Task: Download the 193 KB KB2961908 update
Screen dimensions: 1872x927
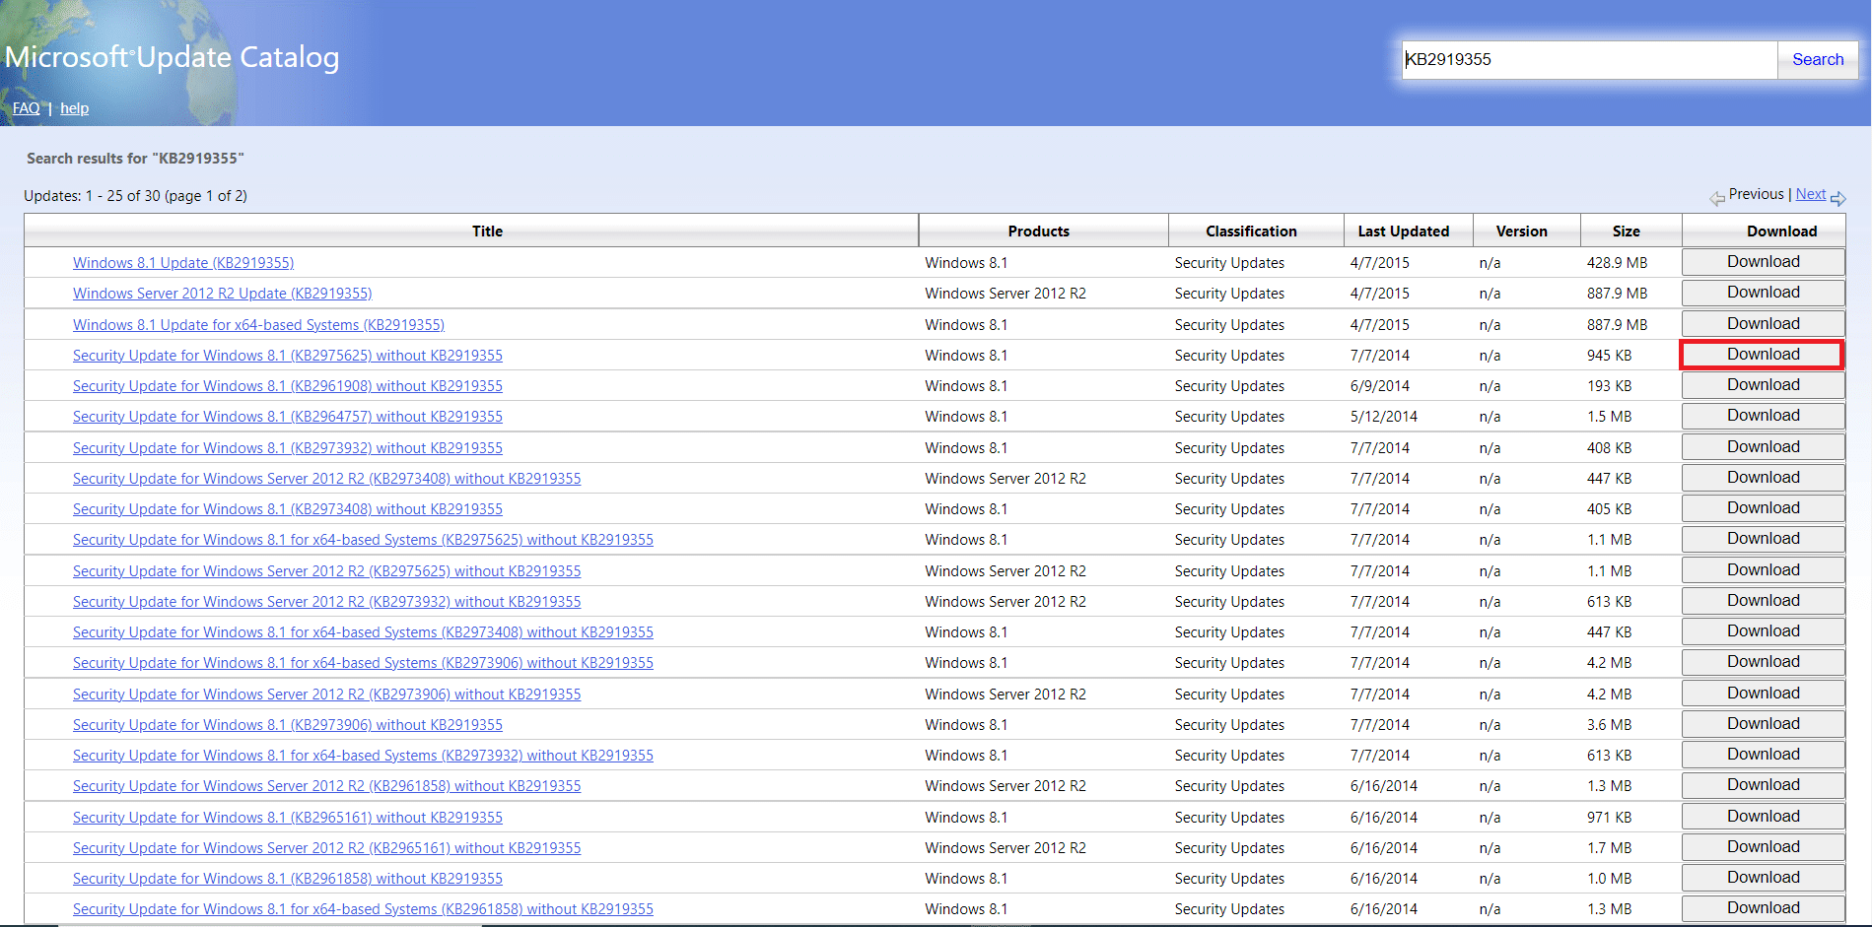Action: pyautogui.click(x=1763, y=385)
